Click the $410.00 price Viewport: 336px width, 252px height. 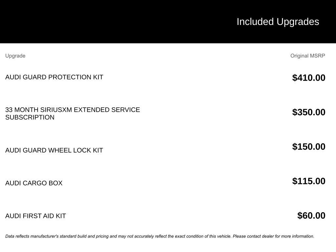click(308, 78)
